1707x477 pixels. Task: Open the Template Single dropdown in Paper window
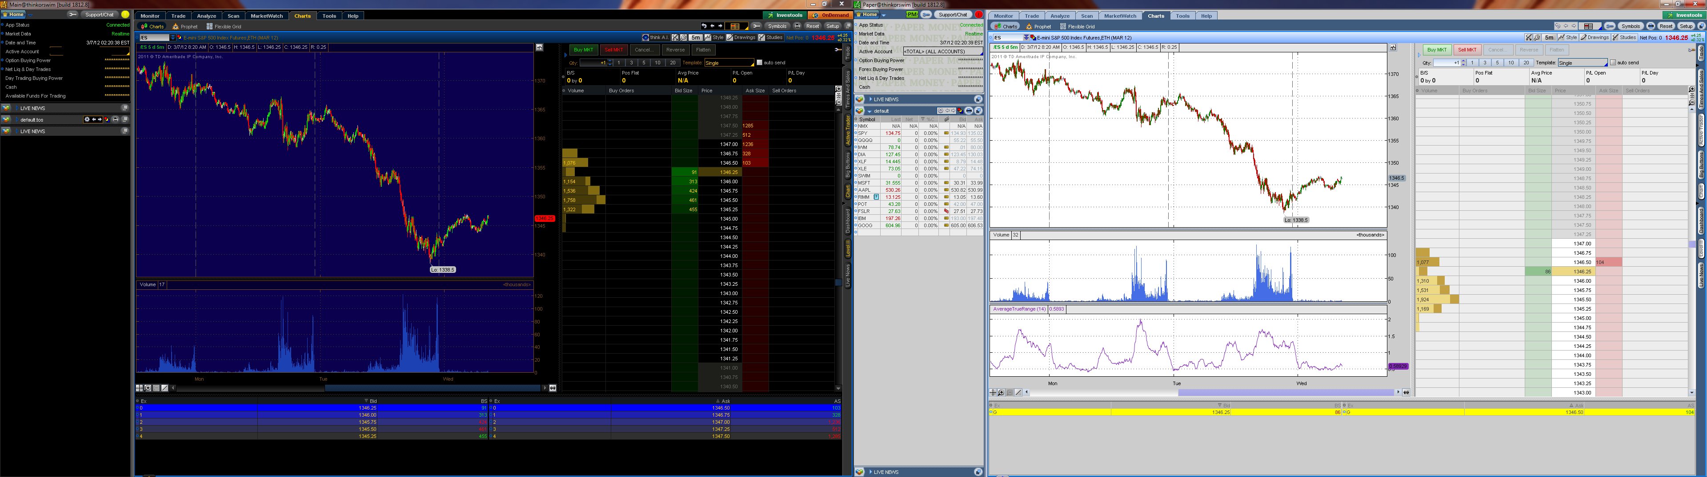tap(1583, 63)
